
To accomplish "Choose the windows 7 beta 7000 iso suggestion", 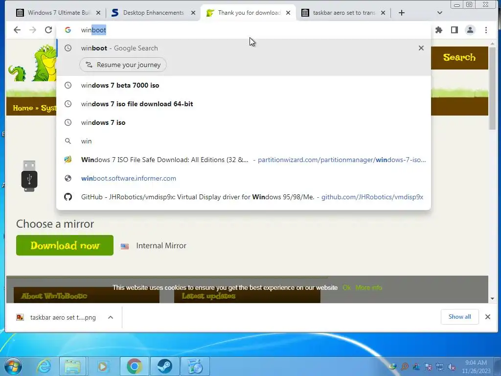I will click(x=244, y=85).
